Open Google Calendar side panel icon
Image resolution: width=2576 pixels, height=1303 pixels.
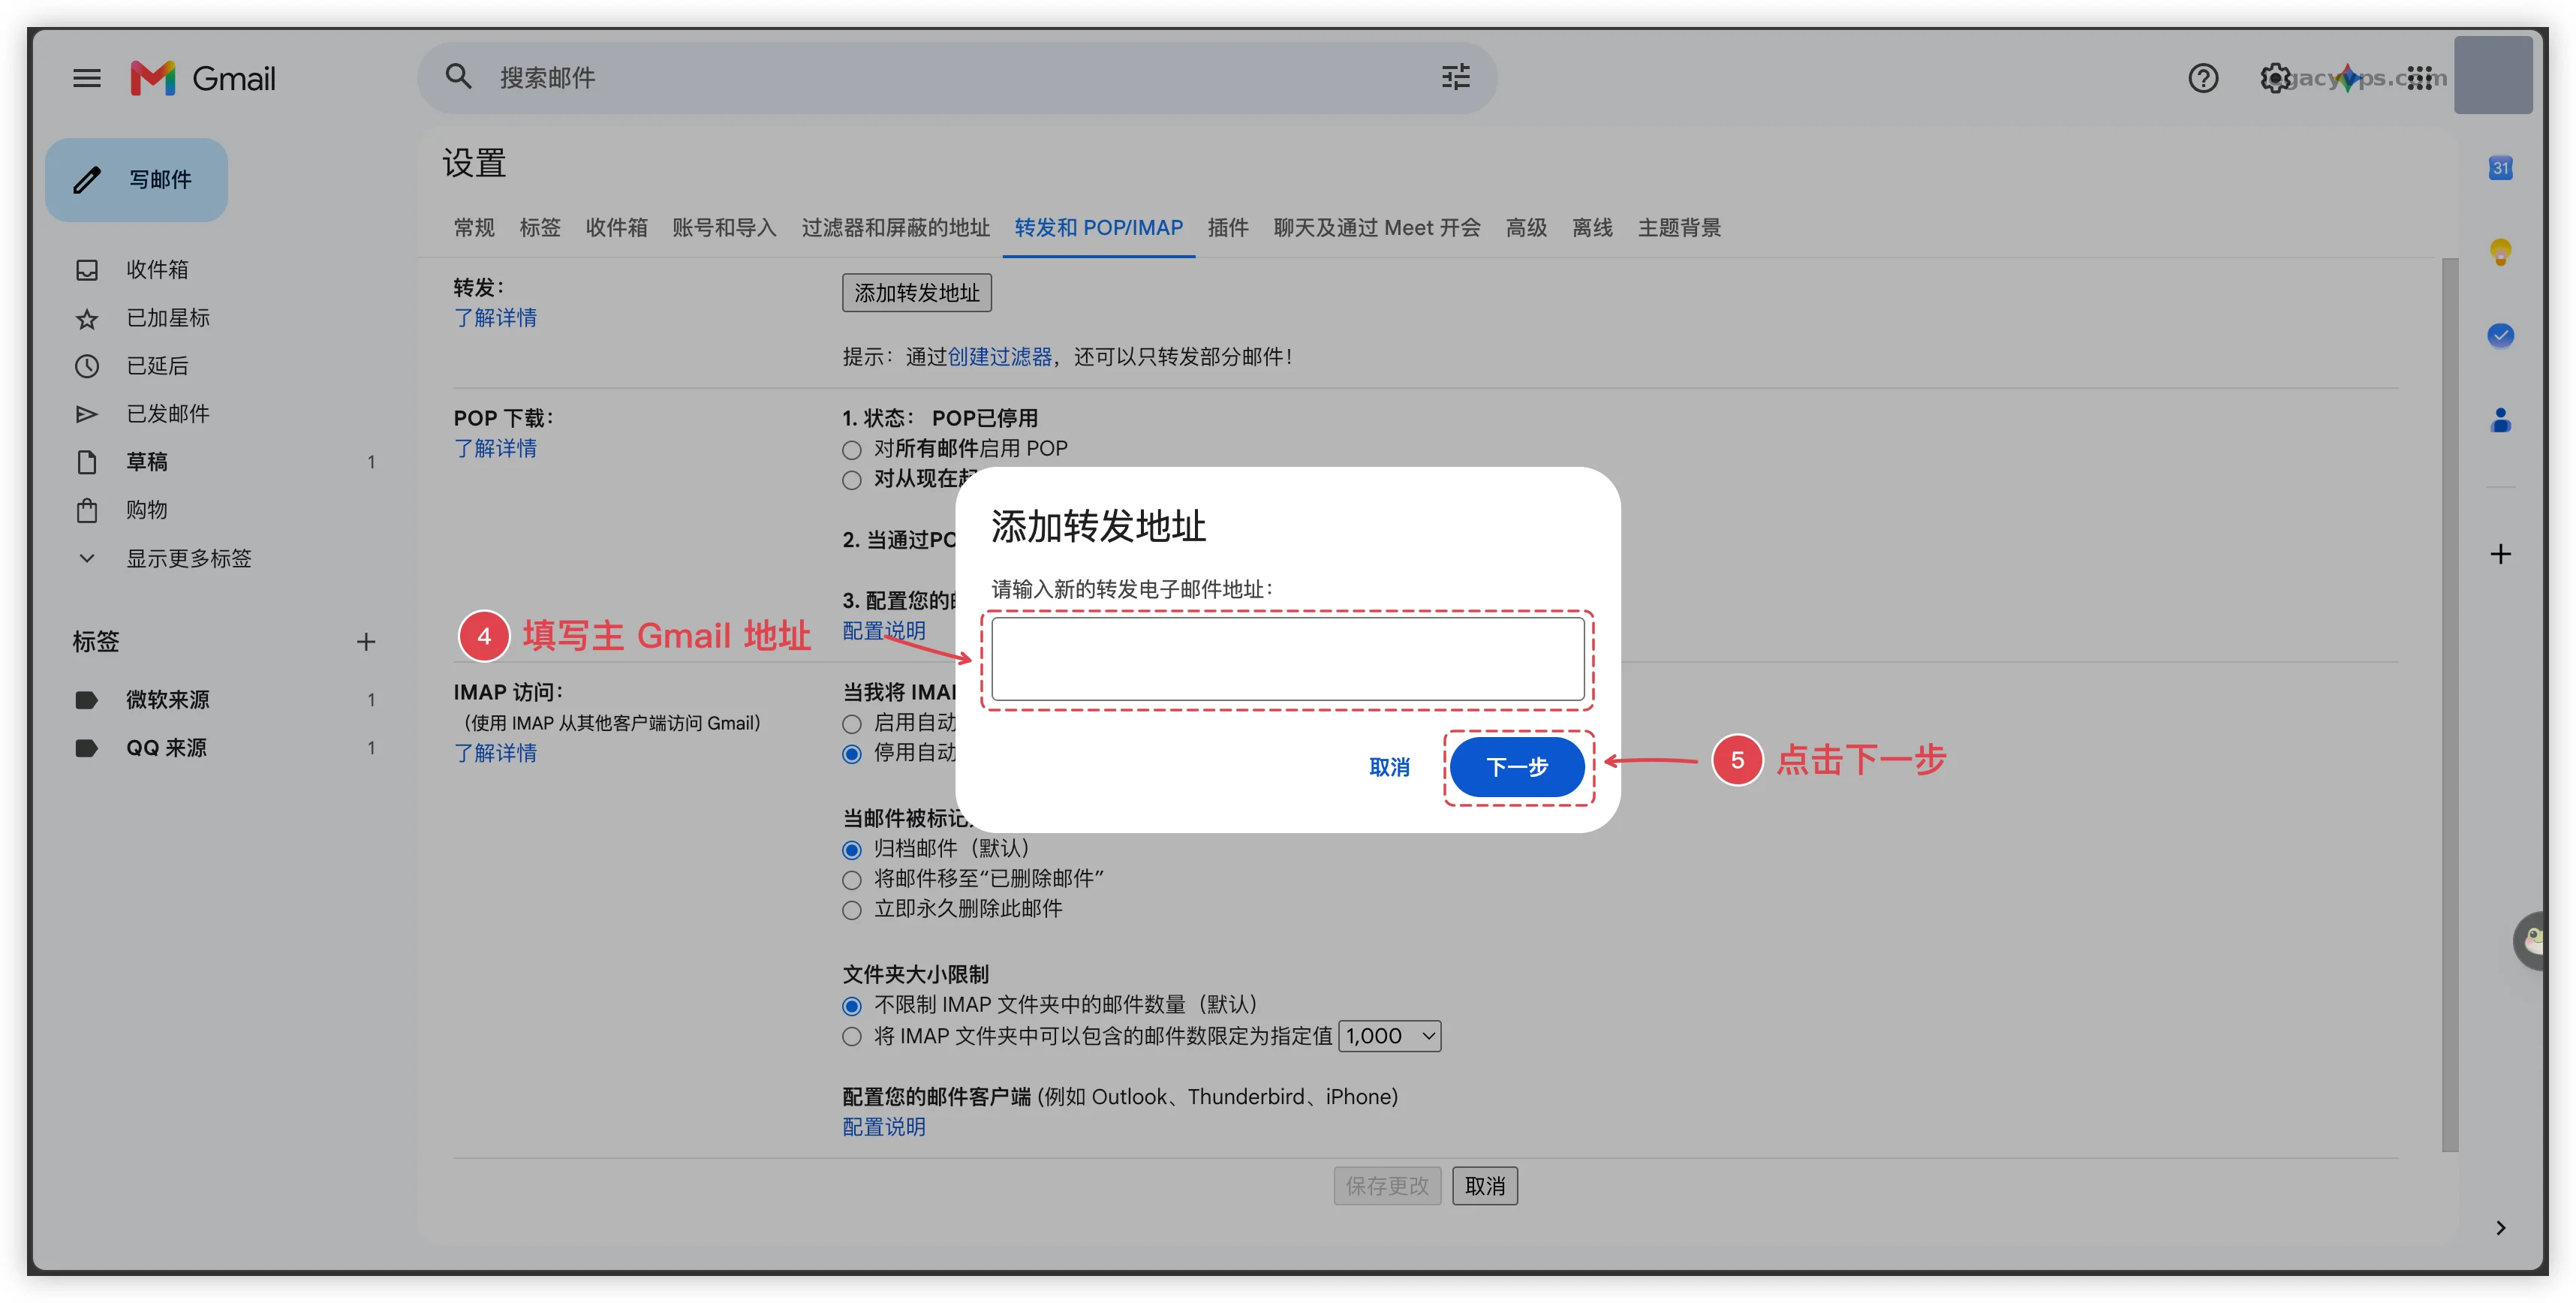2500,168
